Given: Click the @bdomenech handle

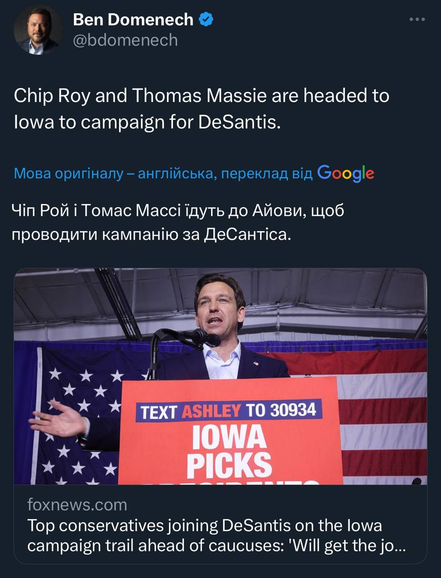Looking at the screenshot, I should pyautogui.click(x=125, y=41).
